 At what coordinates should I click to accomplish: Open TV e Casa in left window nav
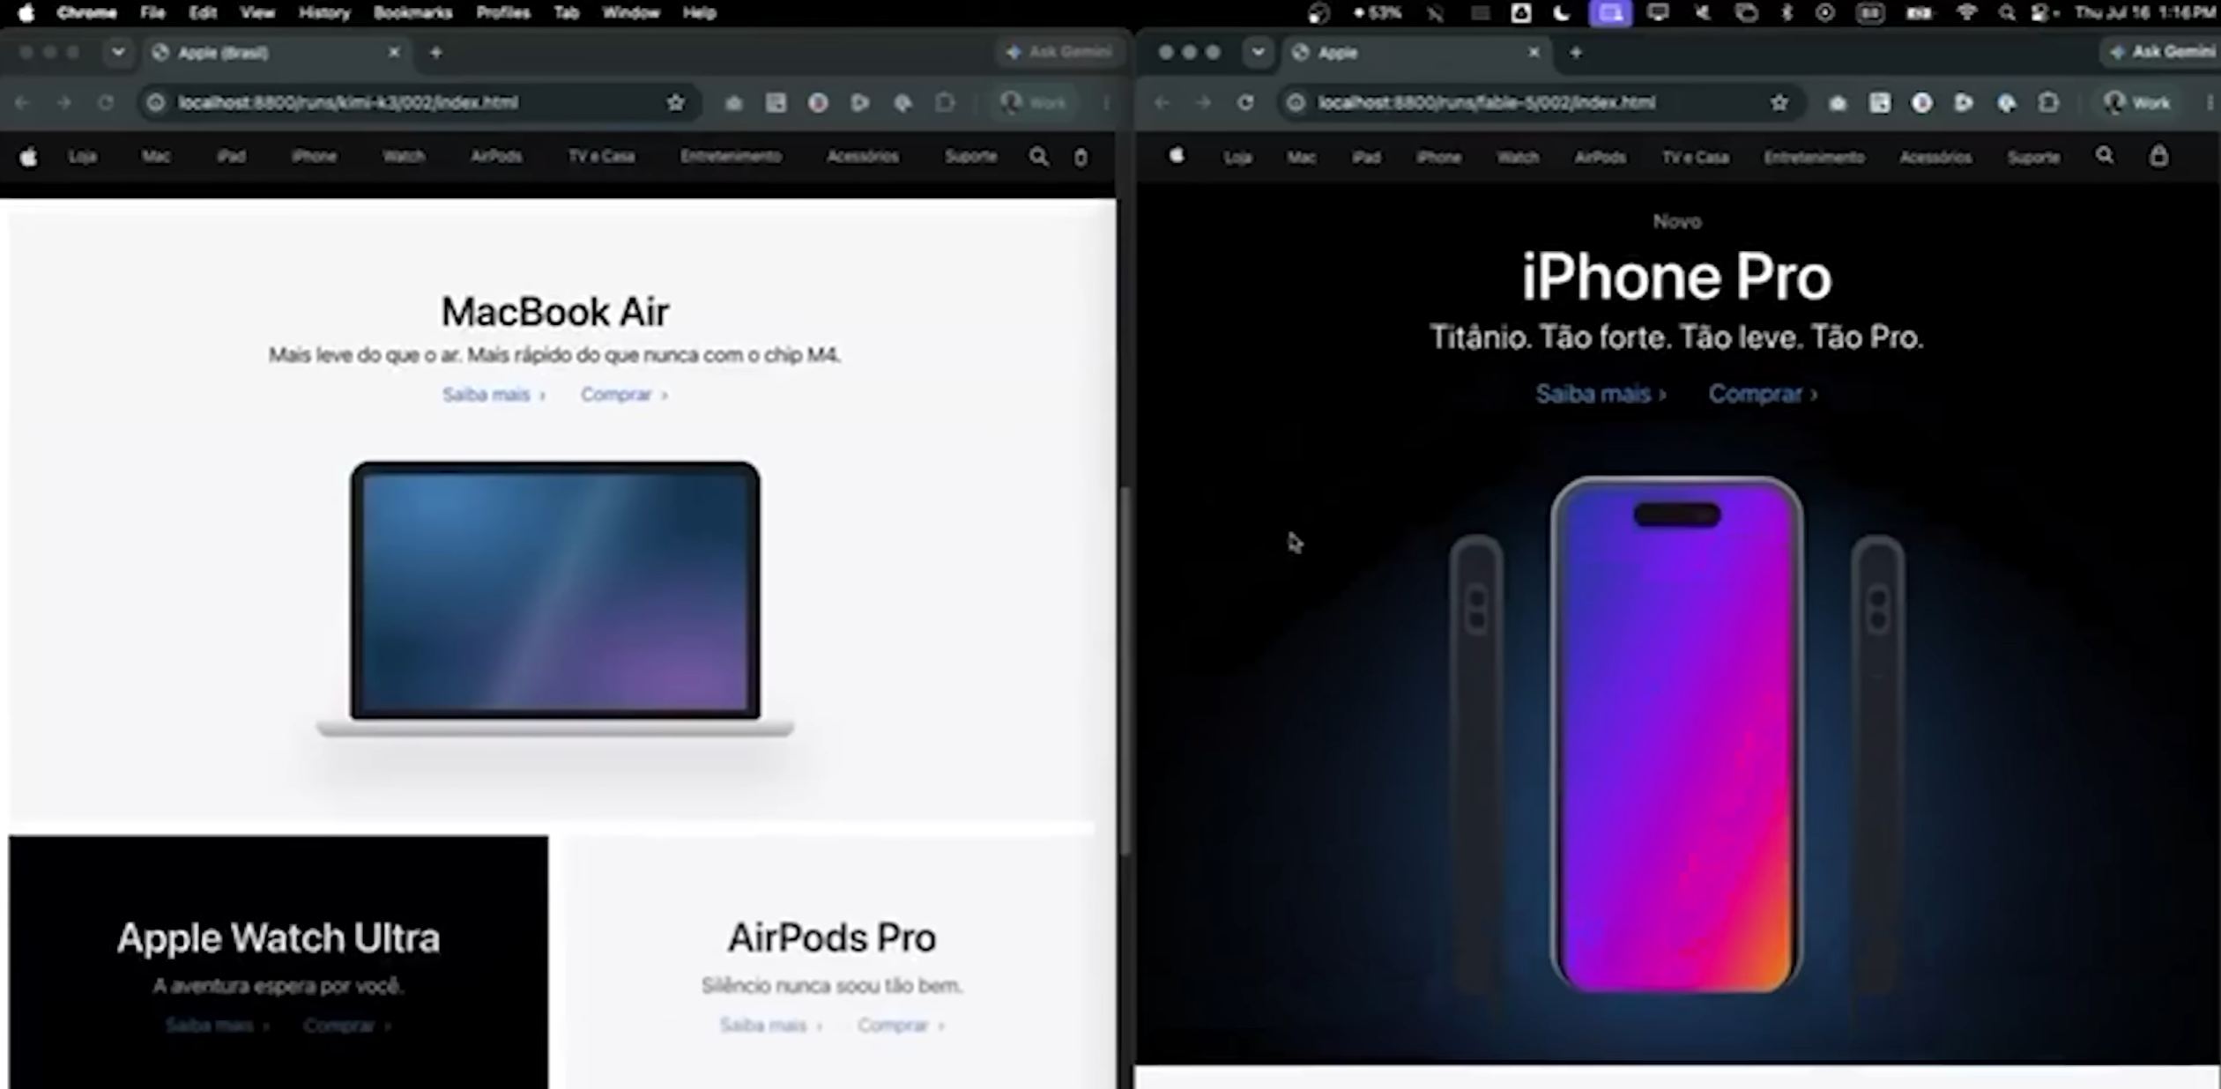click(x=601, y=157)
